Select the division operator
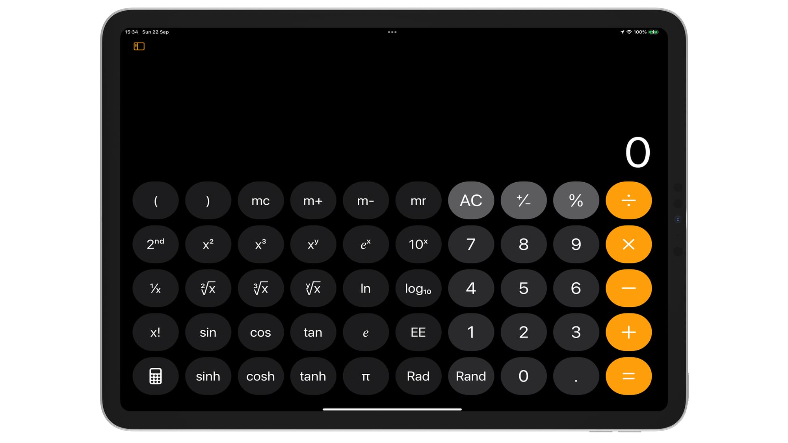The height and width of the screenshot is (443, 788). tap(627, 200)
